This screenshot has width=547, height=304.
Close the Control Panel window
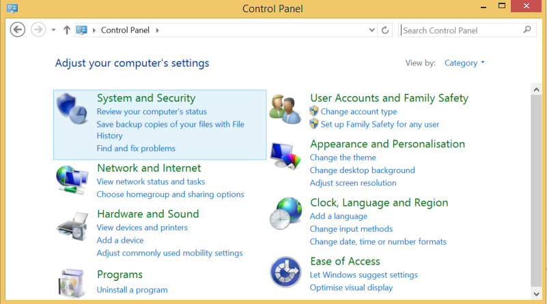pos(526,6)
